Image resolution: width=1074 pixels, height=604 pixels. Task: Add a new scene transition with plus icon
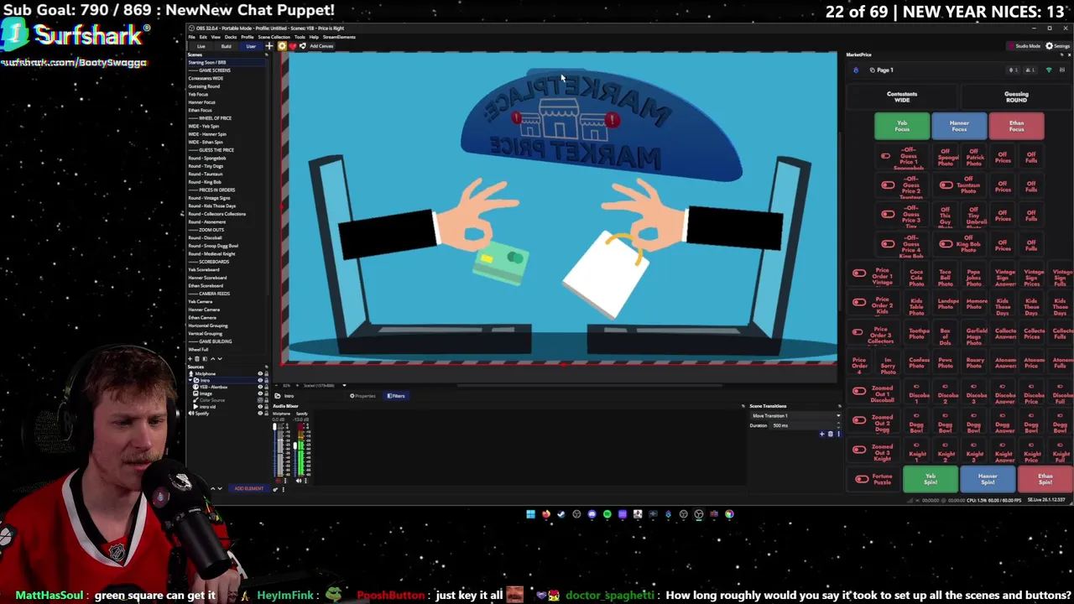(822, 434)
